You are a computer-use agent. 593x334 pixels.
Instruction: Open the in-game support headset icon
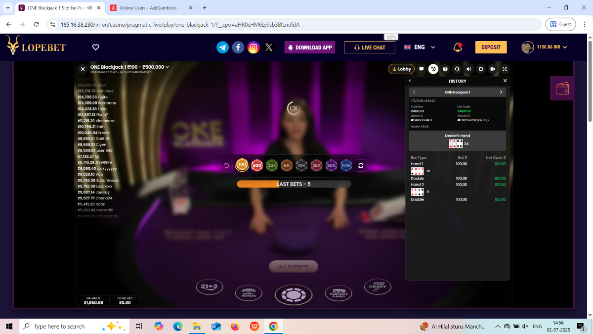point(457,69)
